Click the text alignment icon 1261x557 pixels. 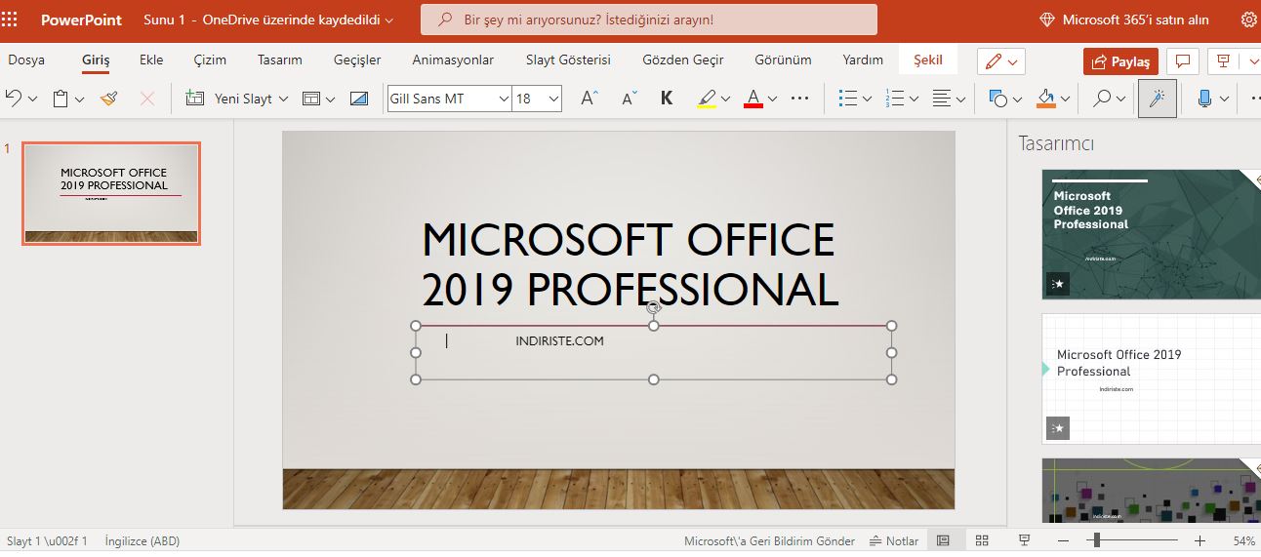coord(942,99)
